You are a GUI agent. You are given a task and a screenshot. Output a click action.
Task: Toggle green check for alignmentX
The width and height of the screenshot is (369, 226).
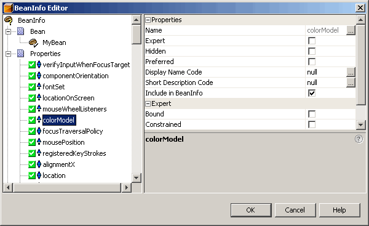(x=32, y=164)
